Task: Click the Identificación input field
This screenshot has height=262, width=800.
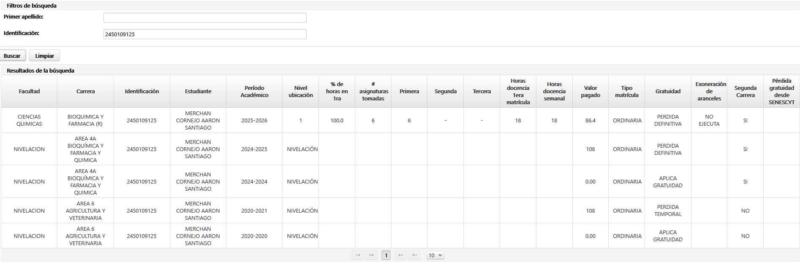Action: (x=205, y=34)
